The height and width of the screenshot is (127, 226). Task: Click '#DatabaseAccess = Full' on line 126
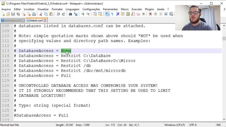tap(41, 115)
